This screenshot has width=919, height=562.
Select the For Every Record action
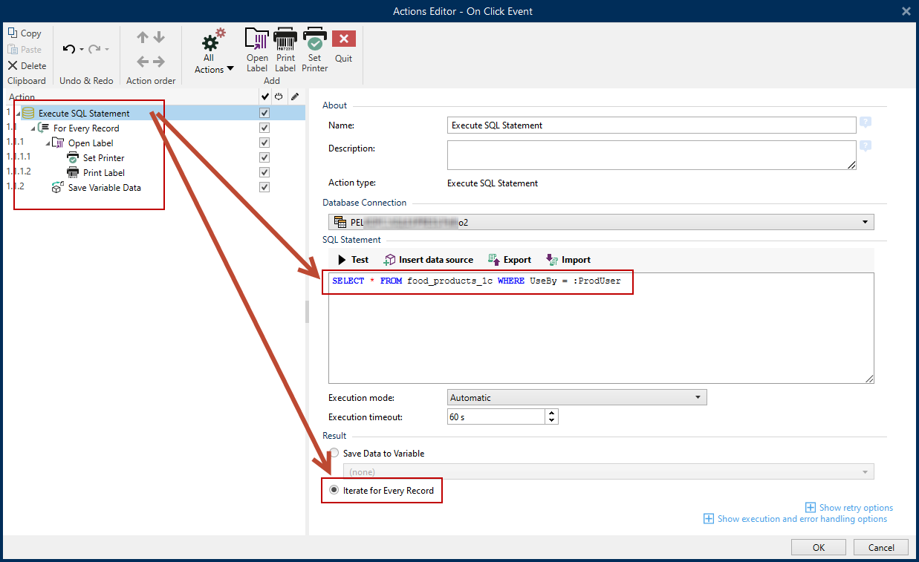coord(85,128)
